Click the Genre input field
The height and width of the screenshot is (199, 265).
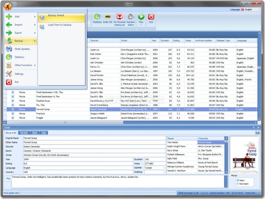94,151
